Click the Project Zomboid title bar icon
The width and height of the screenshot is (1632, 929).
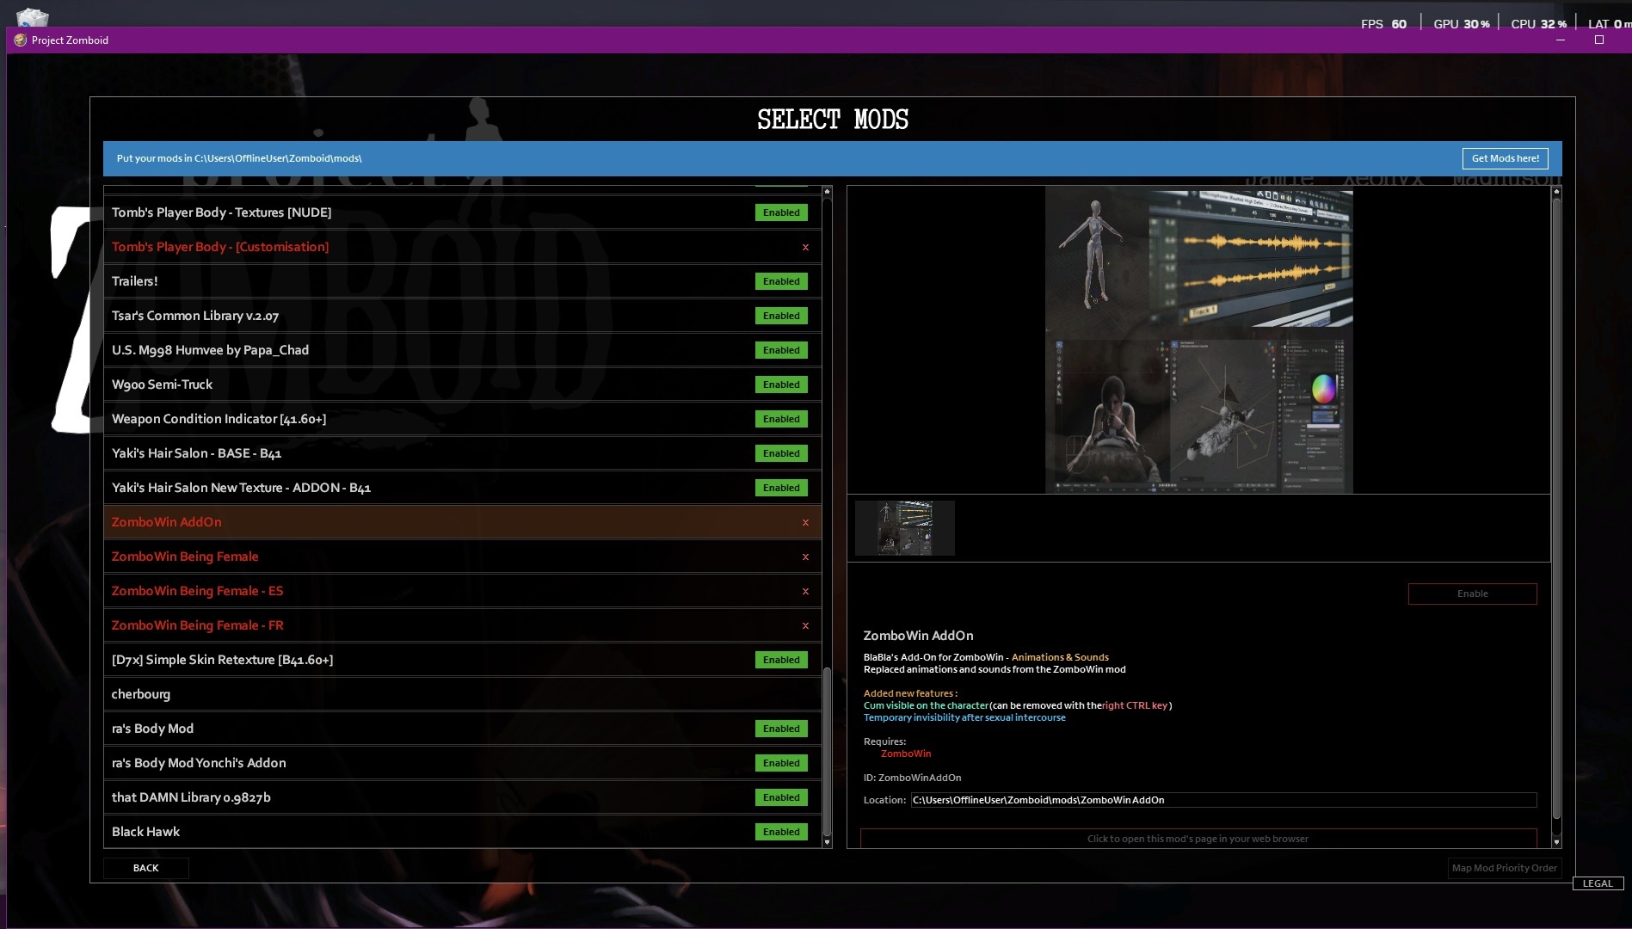coord(21,40)
